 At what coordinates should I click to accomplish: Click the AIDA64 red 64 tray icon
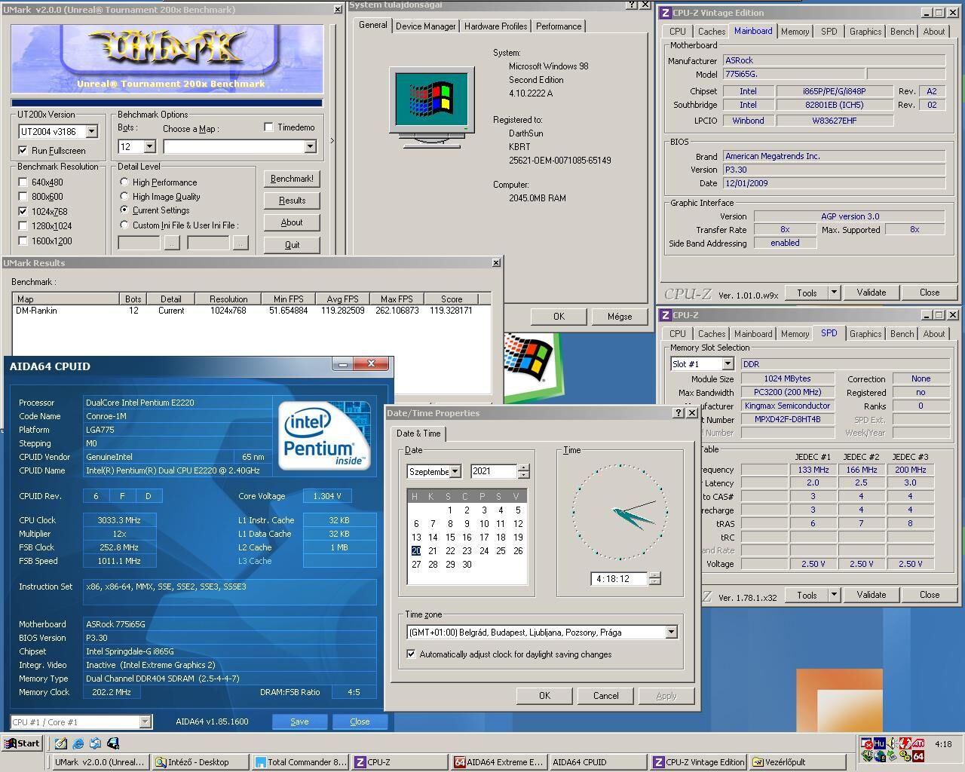pyautogui.click(x=918, y=756)
